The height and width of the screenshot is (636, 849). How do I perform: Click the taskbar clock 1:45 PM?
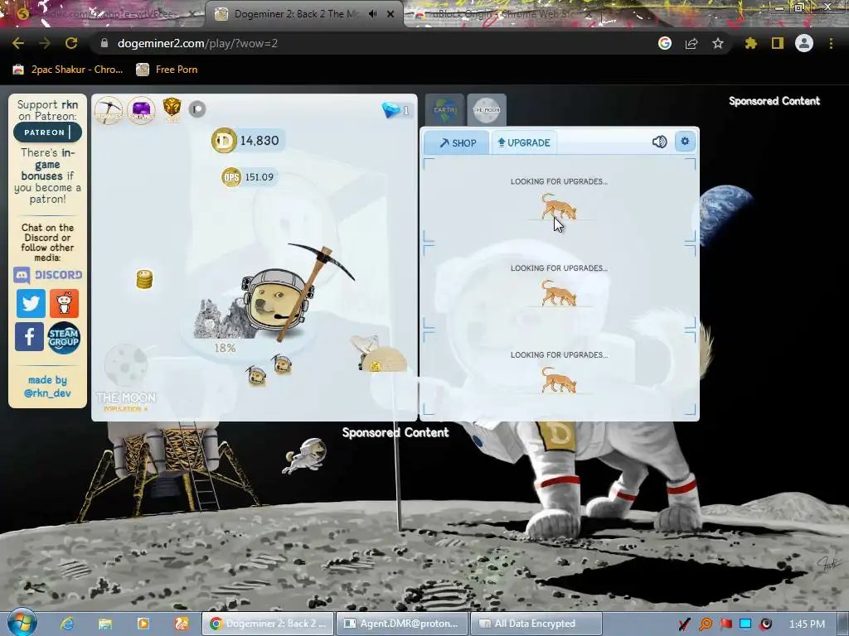(807, 624)
